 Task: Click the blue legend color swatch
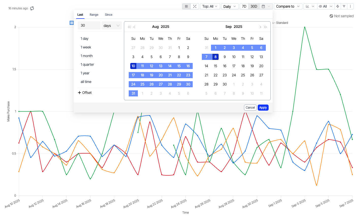tap(72, 23)
